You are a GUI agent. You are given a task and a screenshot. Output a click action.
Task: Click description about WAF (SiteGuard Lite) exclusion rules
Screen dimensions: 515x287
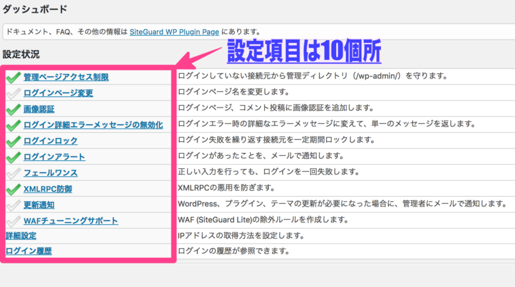263,220
